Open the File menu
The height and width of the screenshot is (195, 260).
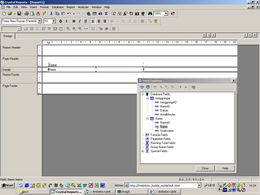pos(8,7)
